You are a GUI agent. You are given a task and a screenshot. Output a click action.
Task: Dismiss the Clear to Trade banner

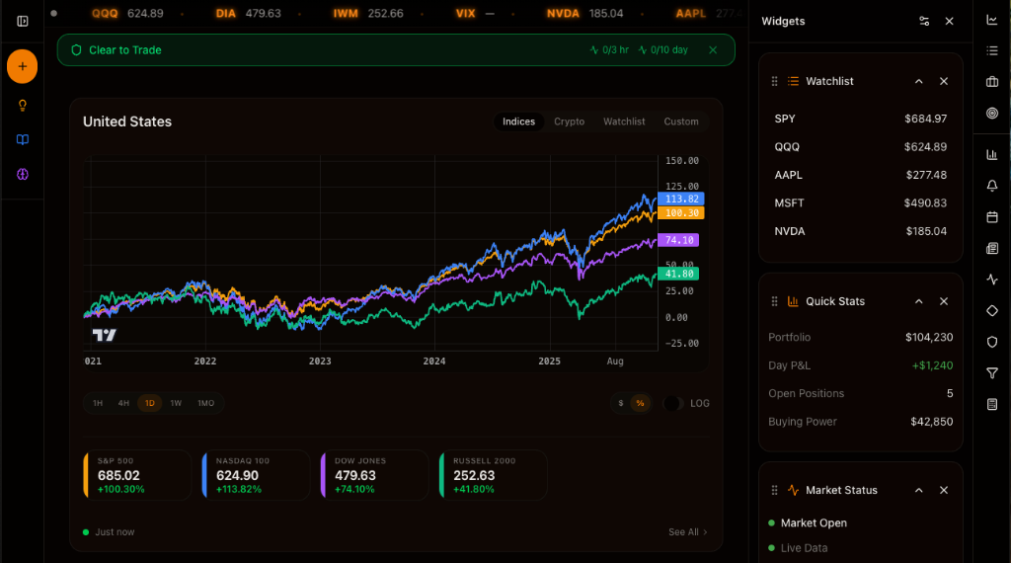click(x=713, y=49)
